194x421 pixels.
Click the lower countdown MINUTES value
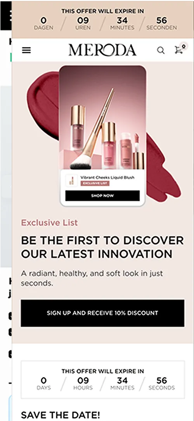122,381
